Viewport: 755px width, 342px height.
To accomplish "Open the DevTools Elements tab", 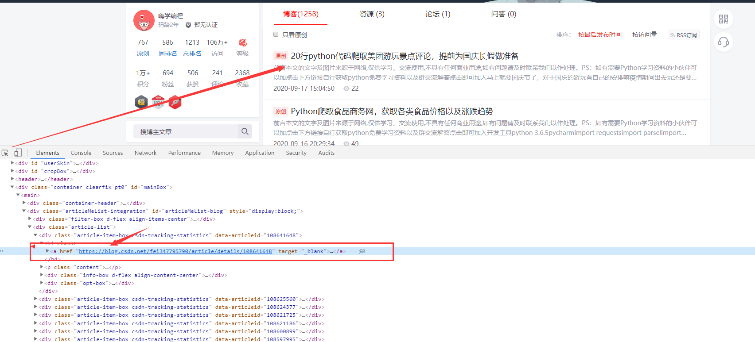I will click(47, 153).
